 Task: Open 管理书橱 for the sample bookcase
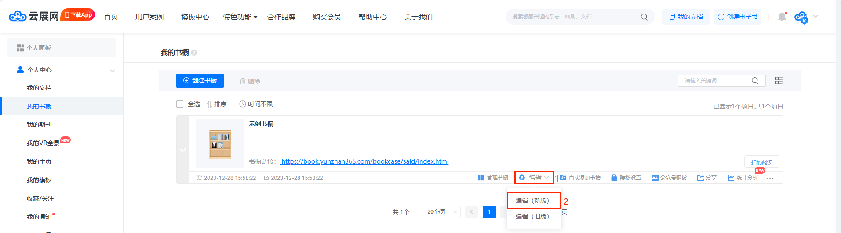tap(493, 178)
